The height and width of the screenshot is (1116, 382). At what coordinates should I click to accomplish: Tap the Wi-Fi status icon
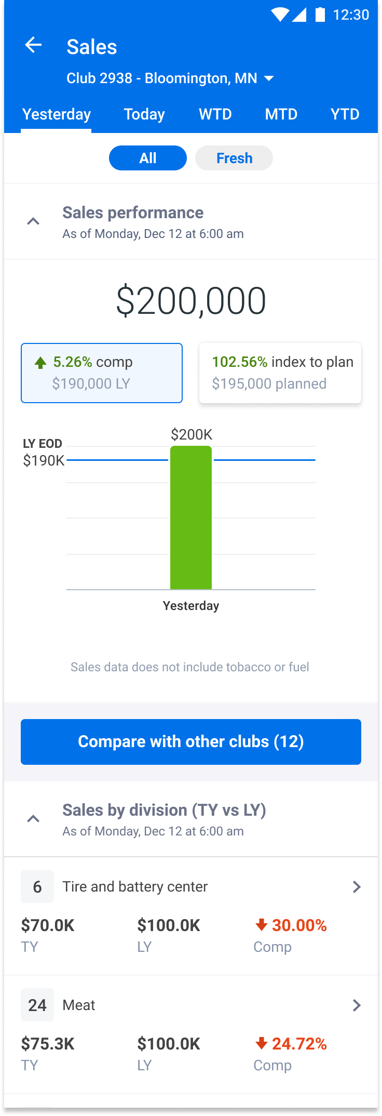point(280,15)
